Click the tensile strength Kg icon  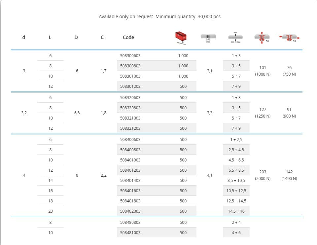click(x=262, y=37)
